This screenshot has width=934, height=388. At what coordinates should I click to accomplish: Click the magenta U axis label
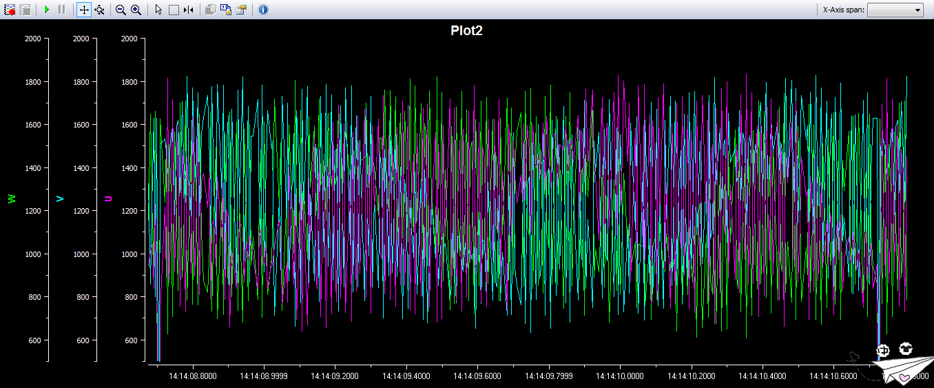click(108, 199)
